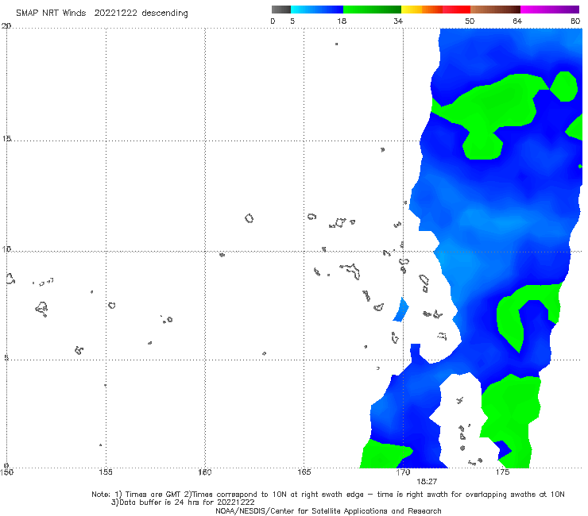Click the small isolated blue swath patch near 170E 7N

[401, 310]
